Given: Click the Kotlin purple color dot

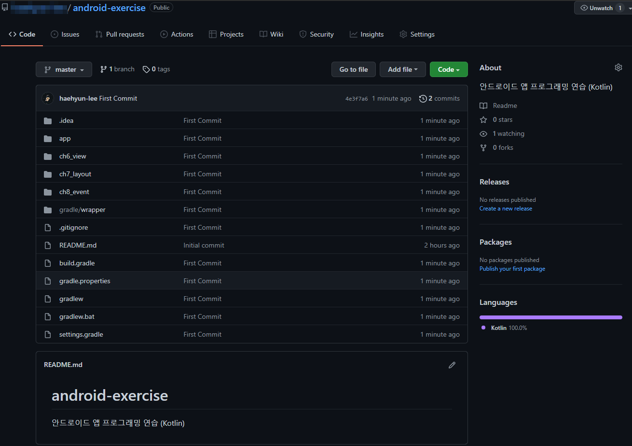Looking at the screenshot, I should [483, 328].
